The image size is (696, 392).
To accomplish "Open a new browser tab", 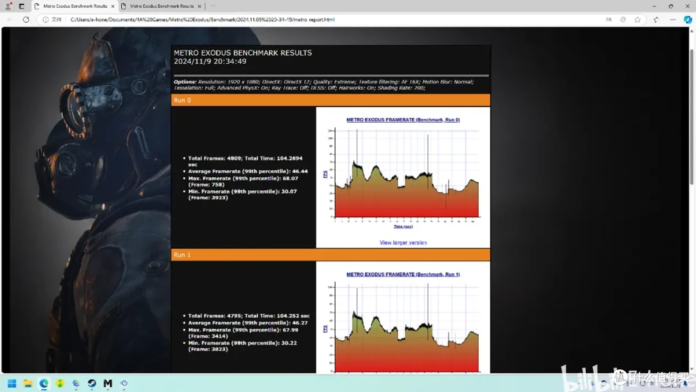I will point(213,6).
